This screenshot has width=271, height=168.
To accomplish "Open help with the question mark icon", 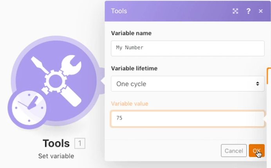I will 248,11.
